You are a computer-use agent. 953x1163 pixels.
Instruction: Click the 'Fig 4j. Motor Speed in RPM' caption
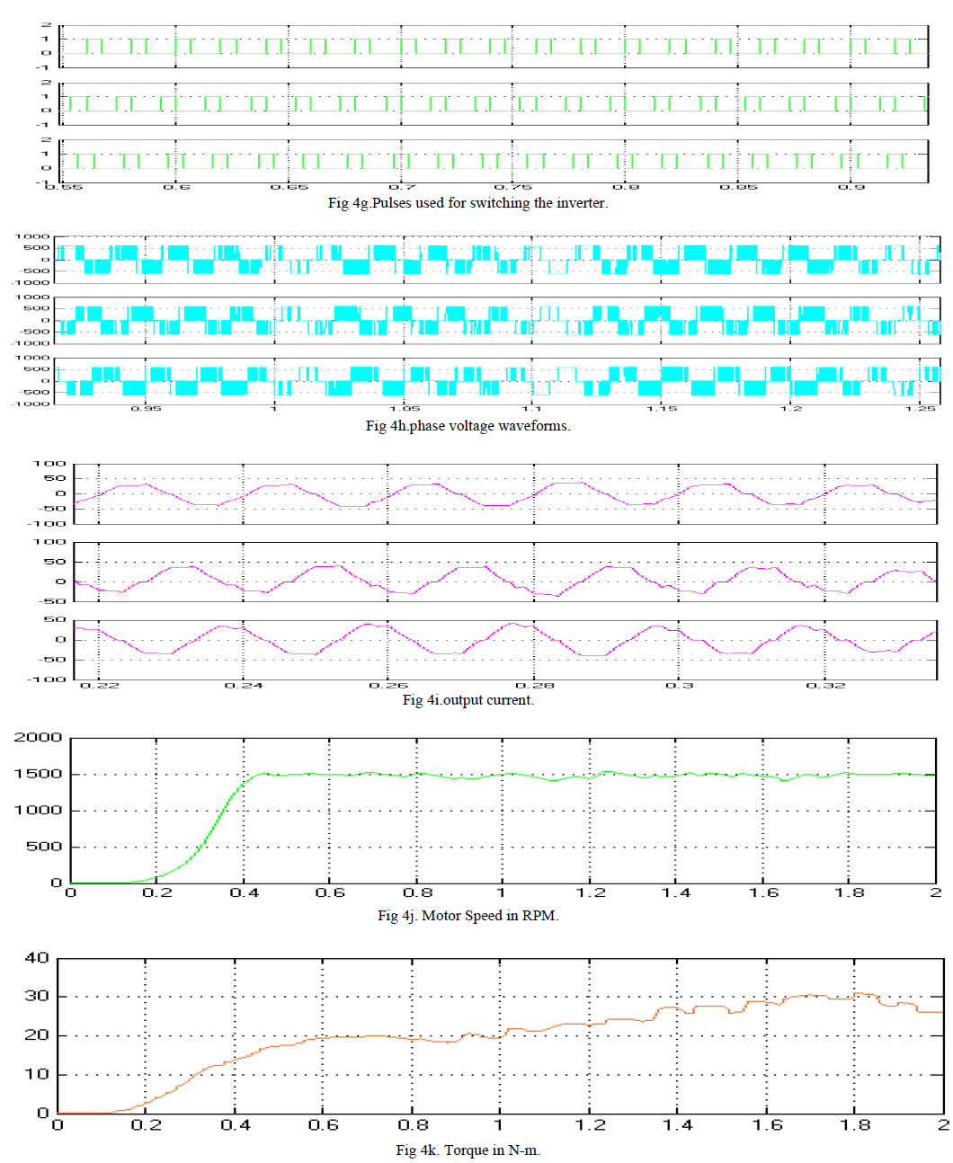[468, 916]
